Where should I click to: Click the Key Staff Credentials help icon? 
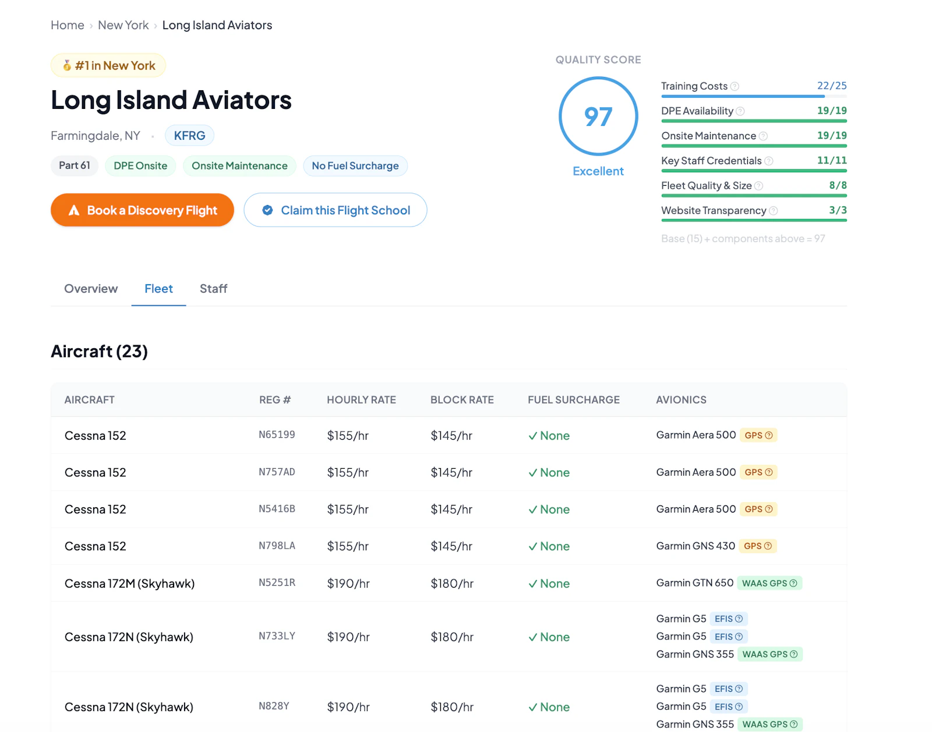pyautogui.click(x=769, y=161)
